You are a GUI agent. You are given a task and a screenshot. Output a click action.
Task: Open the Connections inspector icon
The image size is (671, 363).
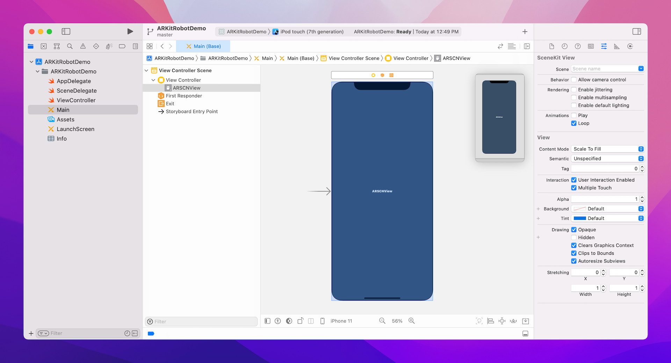630,46
